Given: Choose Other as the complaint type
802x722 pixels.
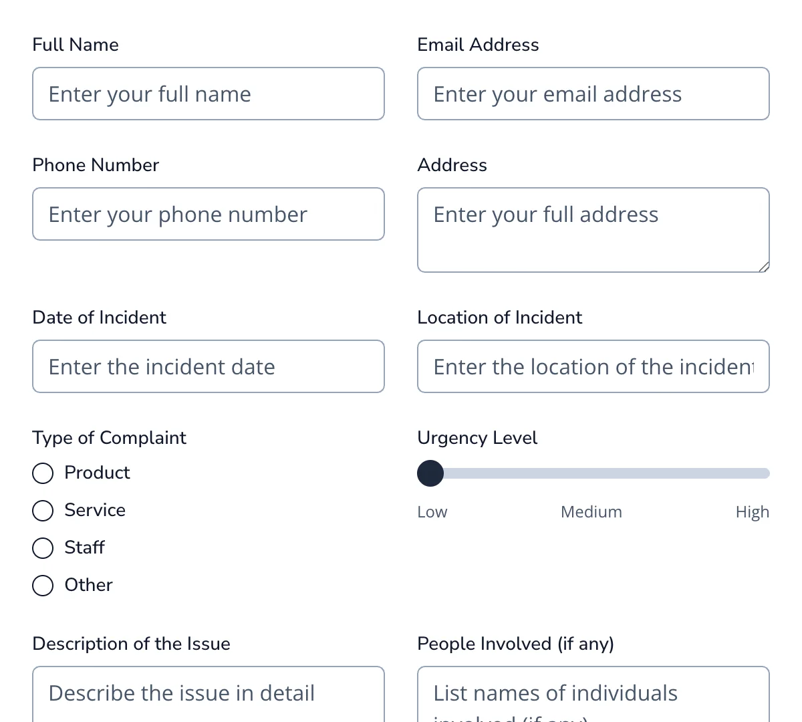Looking at the screenshot, I should click(42, 585).
